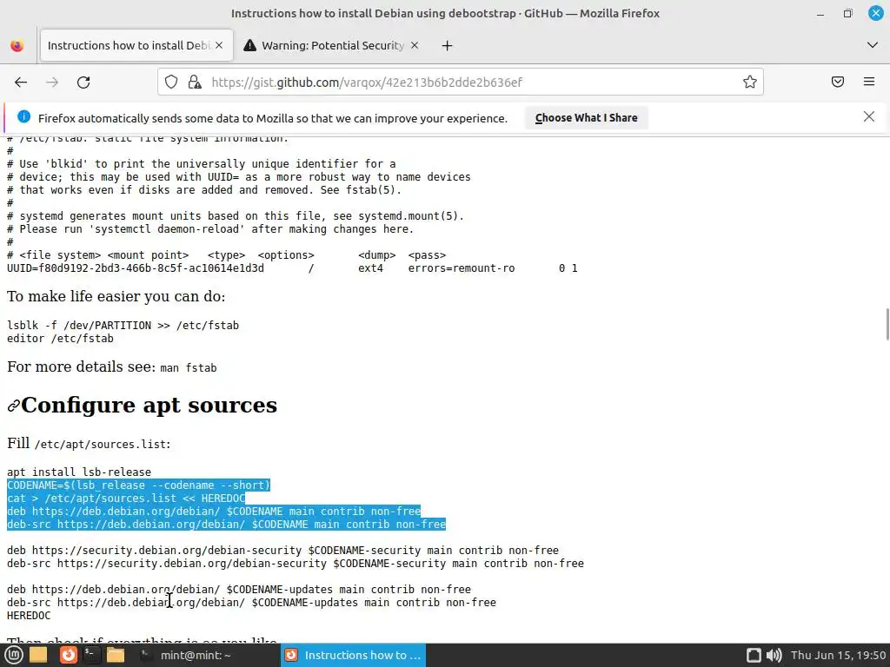This screenshot has height=667, width=890.
Task: Click the info icon in notification bar
Action: pyautogui.click(x=23, y=117)
